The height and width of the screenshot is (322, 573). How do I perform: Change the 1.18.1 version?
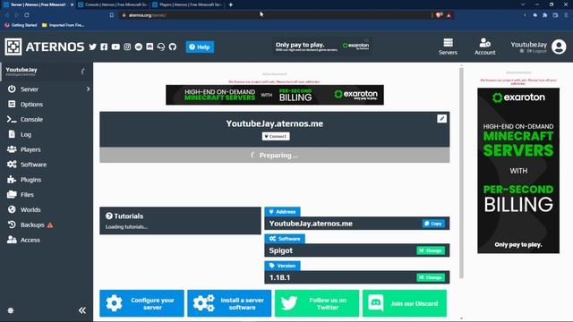point(431,277)
